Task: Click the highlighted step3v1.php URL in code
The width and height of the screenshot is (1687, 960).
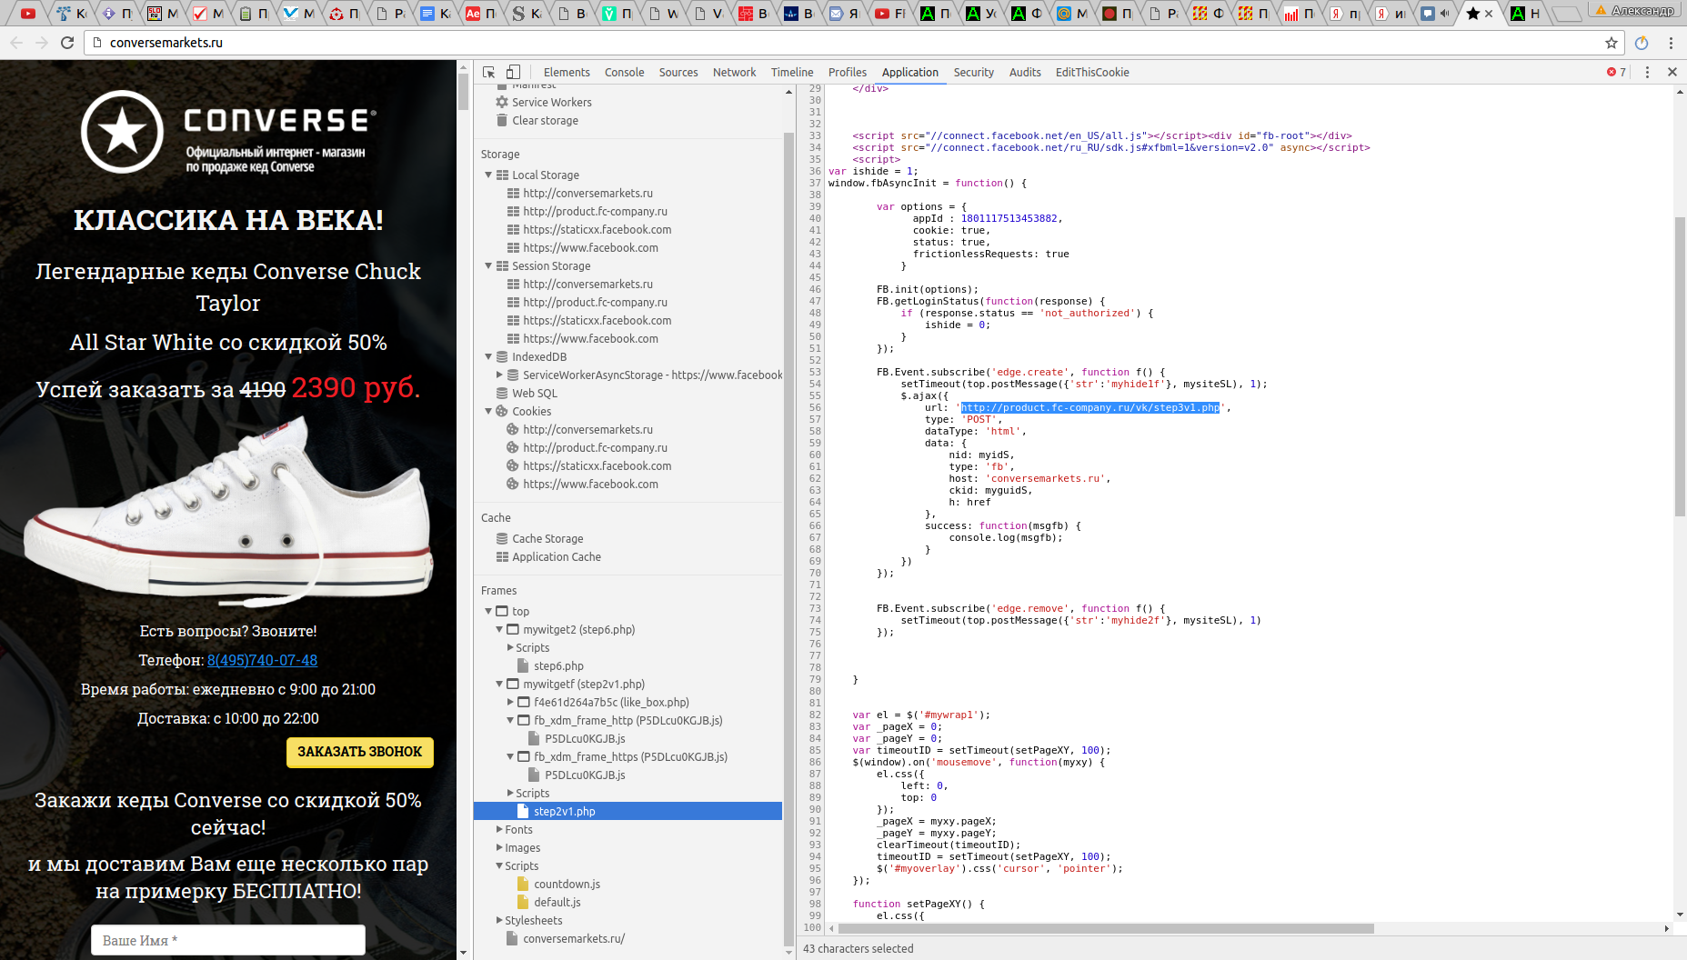Action: pos(1090,407)
